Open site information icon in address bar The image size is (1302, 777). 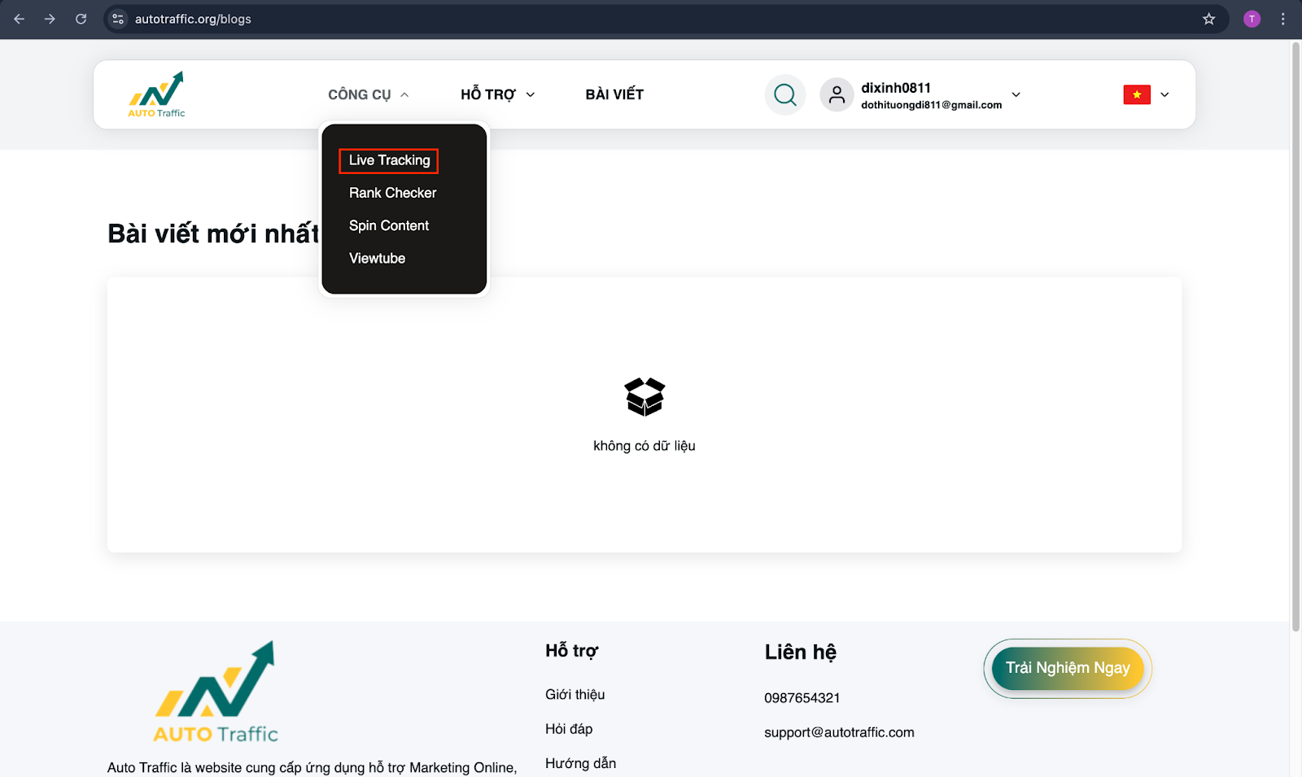point(118,19)
